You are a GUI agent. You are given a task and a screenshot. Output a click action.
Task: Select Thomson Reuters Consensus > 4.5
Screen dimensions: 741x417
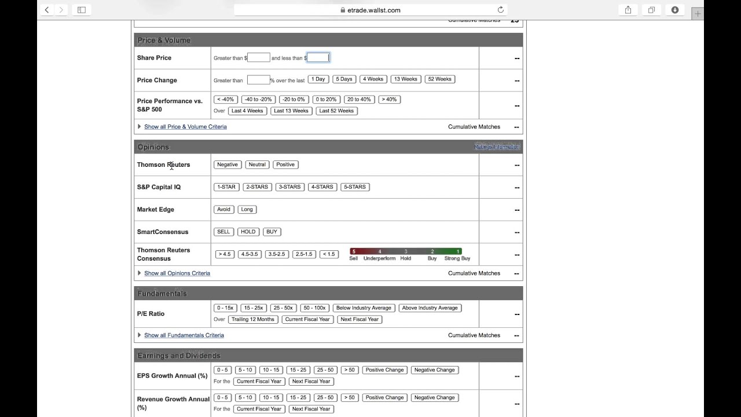tap(224, 254)
